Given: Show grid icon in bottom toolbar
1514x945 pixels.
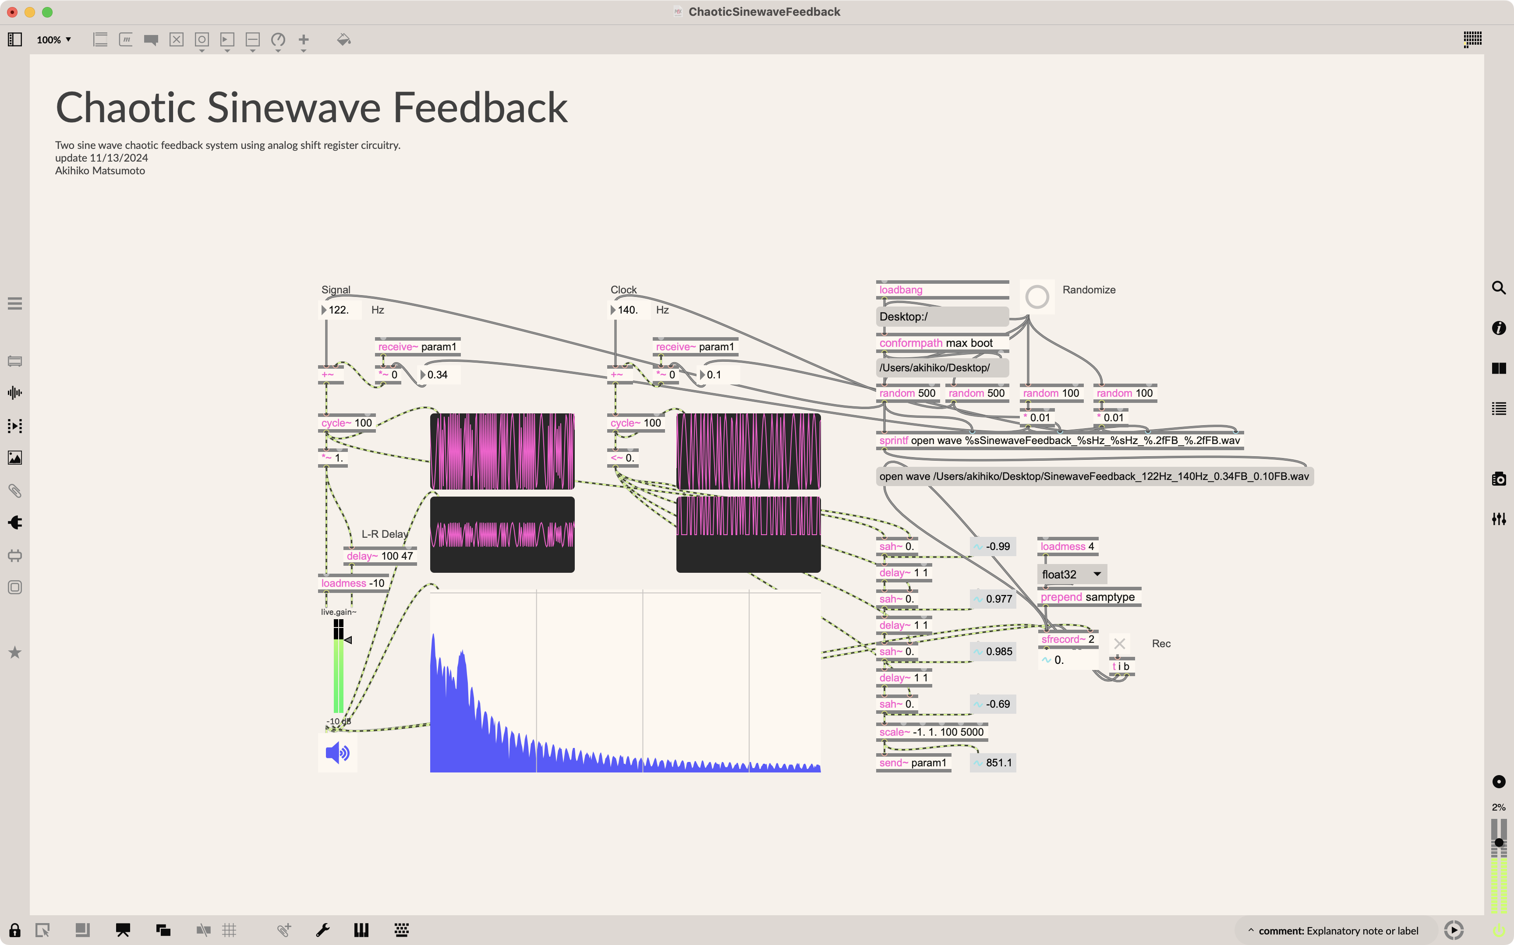Looking at the screenshot, I should [x=230, y=930].
